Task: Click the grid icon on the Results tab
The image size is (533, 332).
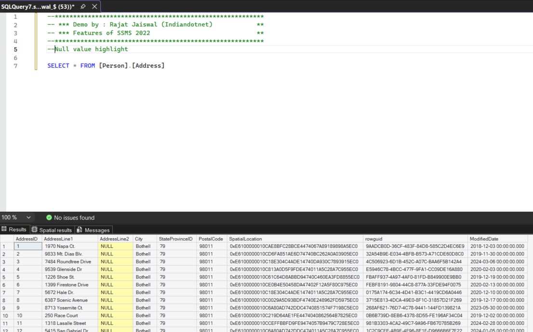Action: [4, 230]
